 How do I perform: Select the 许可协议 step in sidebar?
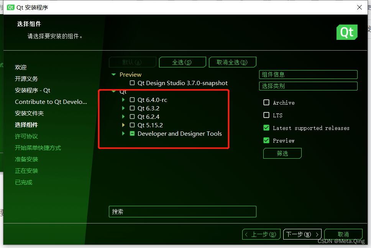click(26, 136)
